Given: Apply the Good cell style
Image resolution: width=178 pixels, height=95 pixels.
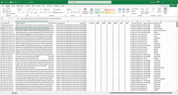Looking at the screenshot, I should (100, 12).
